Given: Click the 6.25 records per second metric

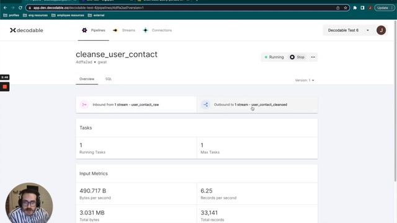Looking at the screenshot, I should click(207, 191).
